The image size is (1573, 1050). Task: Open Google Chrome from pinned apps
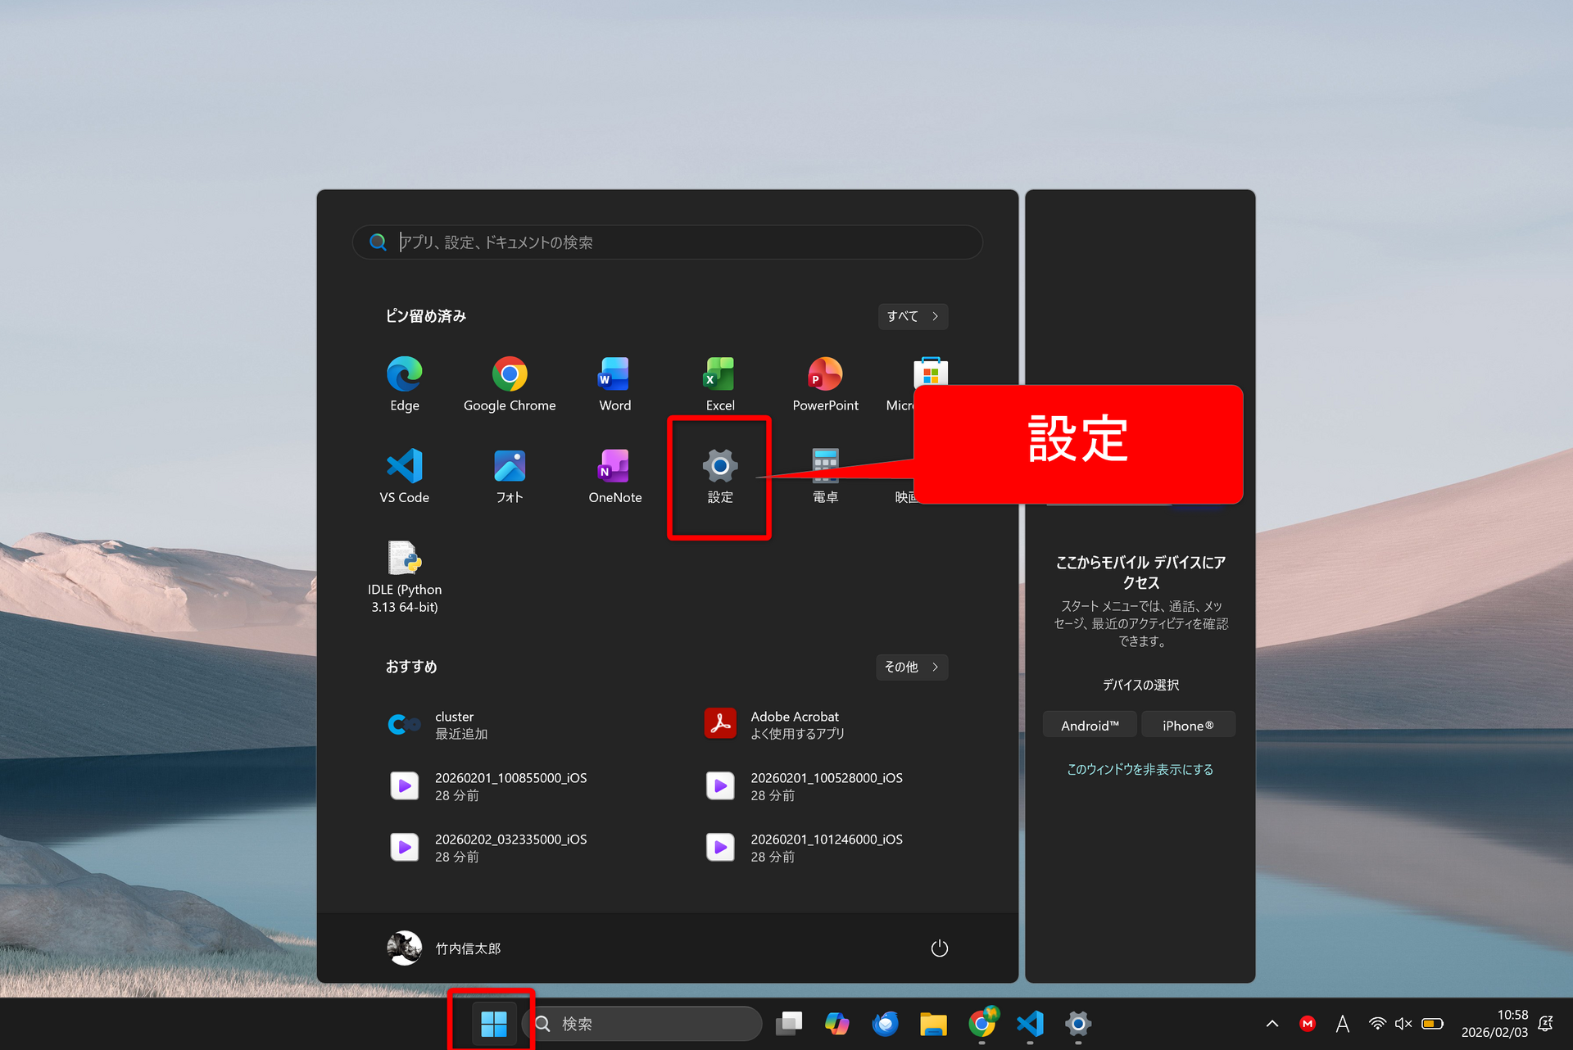[509, 383]
